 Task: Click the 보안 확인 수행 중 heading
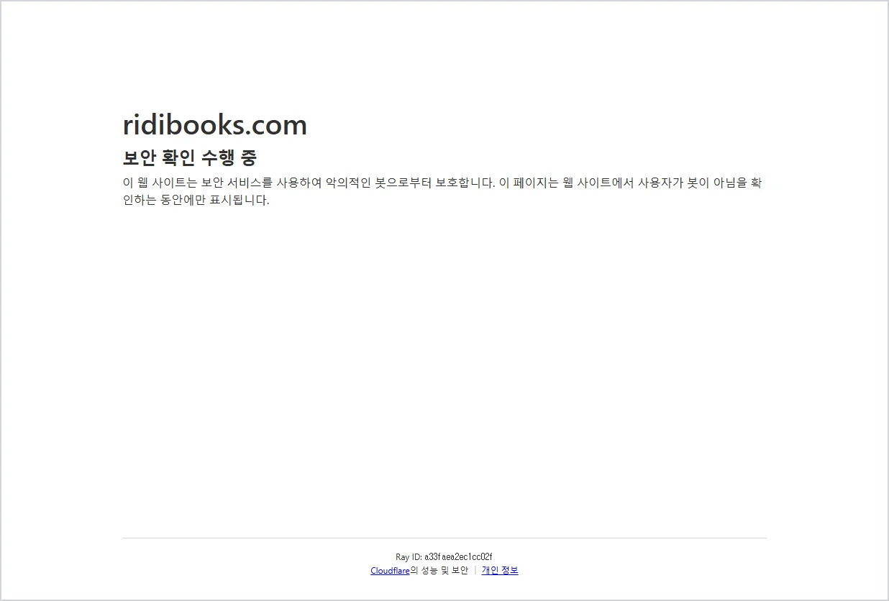(190, 157)
